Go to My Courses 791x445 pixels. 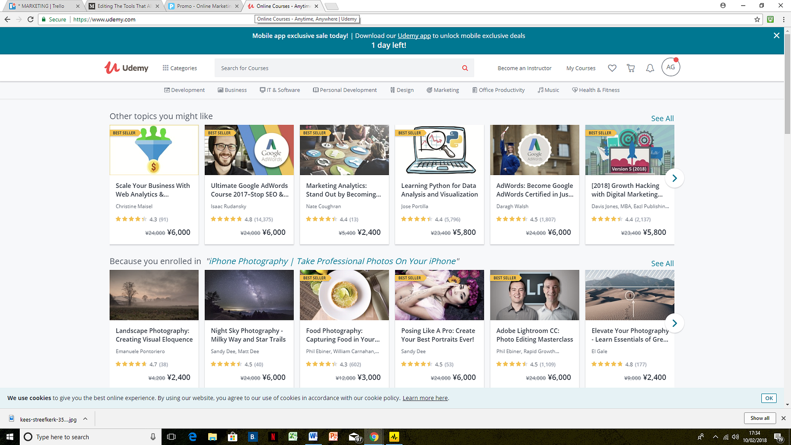tap(581, 68)
